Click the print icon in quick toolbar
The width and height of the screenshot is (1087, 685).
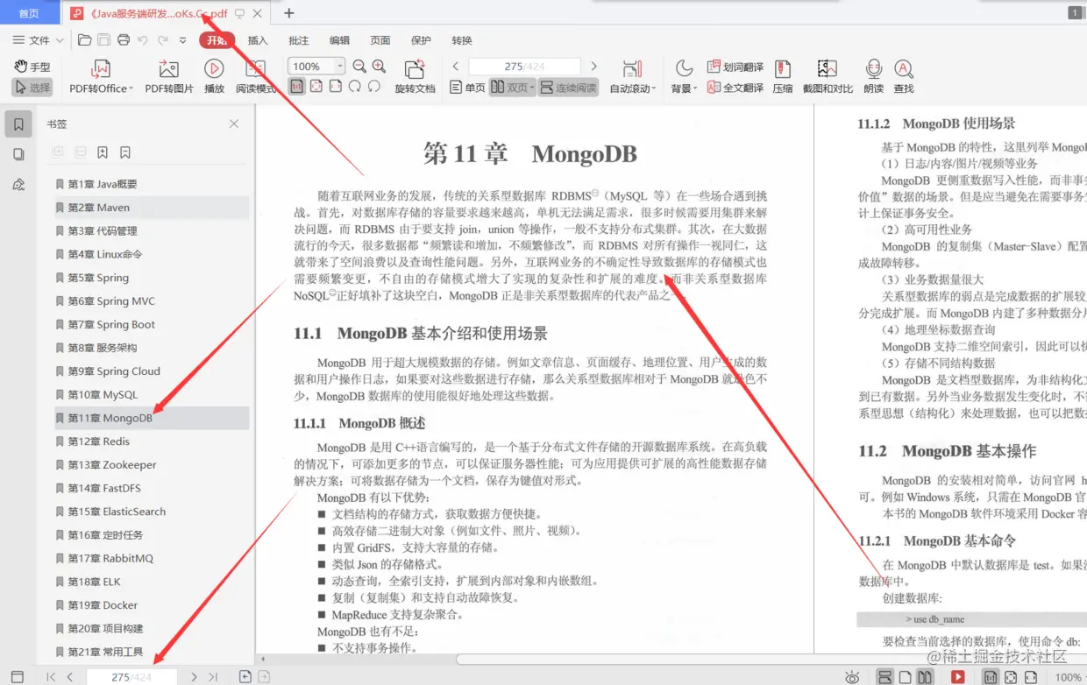point(124,40)
